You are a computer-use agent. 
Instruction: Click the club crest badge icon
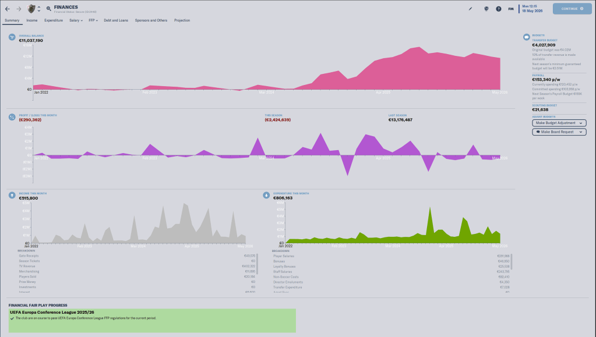(x=31, y=9)
